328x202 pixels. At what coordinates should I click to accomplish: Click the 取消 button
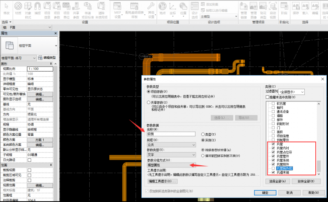[x=290, y=192]
